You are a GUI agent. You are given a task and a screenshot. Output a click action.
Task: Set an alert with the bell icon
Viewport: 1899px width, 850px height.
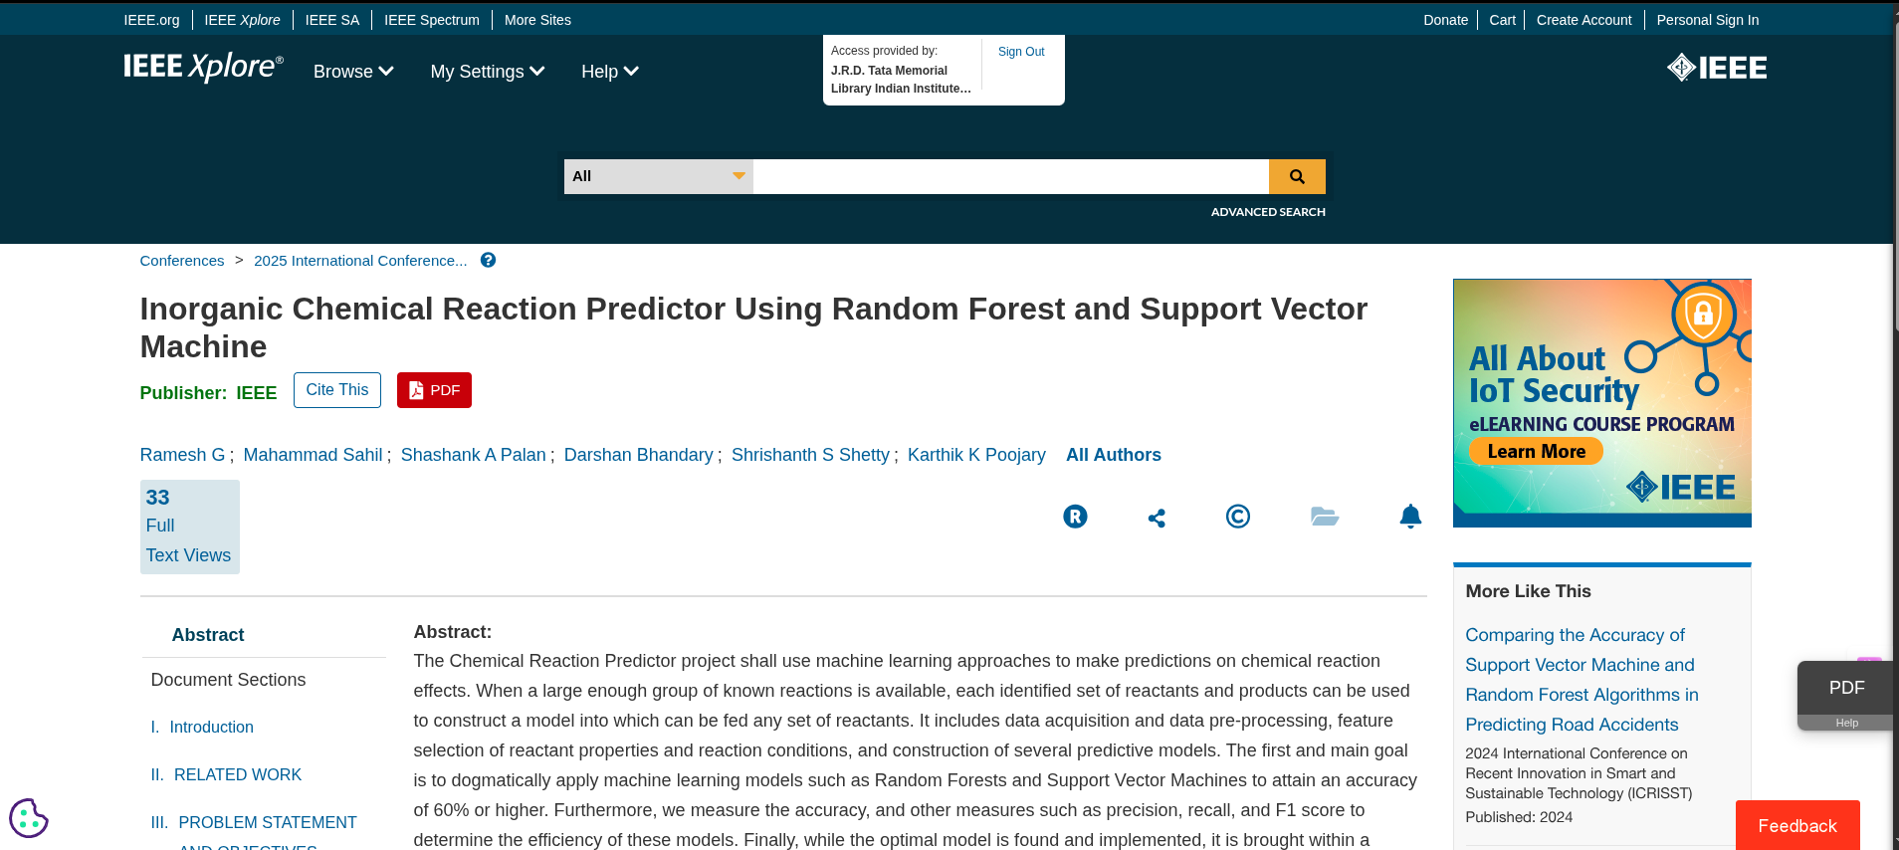click(x=1410, y=517)
